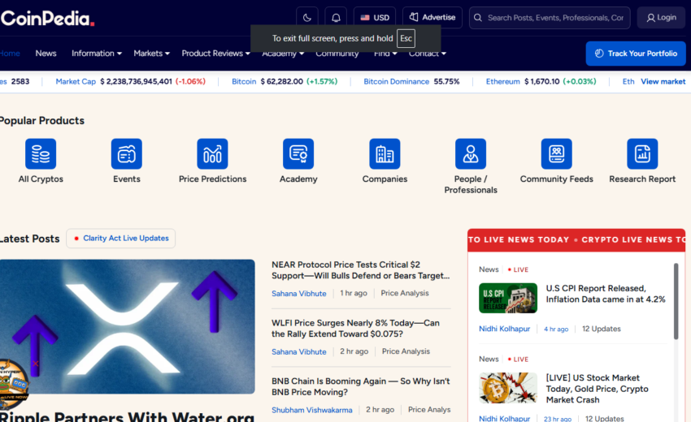Open the Ripple Partners With Water.org headline
This screenshot has height=422, width=691.
pyautogui.click(x=128, y=416)
